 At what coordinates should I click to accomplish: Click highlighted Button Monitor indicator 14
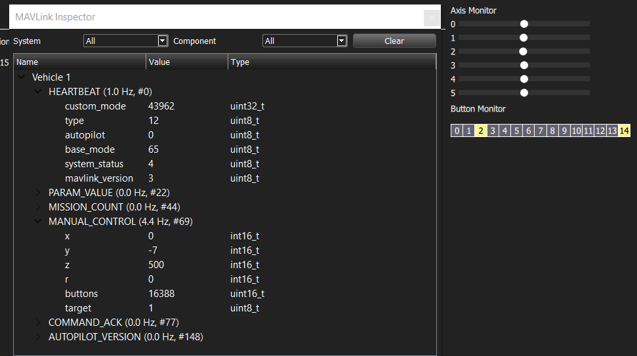click(x=625, y=130)
